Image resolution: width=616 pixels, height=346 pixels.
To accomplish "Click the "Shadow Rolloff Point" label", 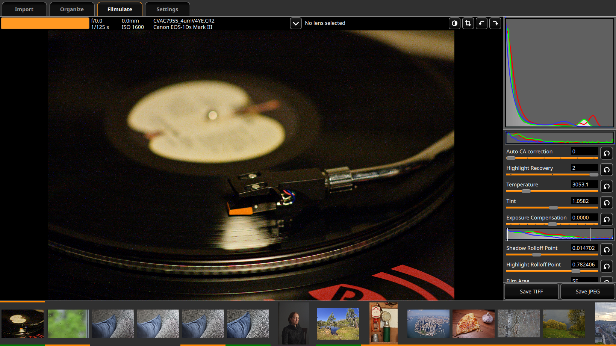I will click(x=532, y=248).
